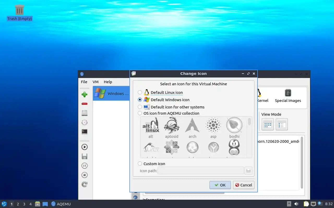Click the reset VM circular arrow icon
The height and width of the screenshot is (208, 334).
pos(84,184)
